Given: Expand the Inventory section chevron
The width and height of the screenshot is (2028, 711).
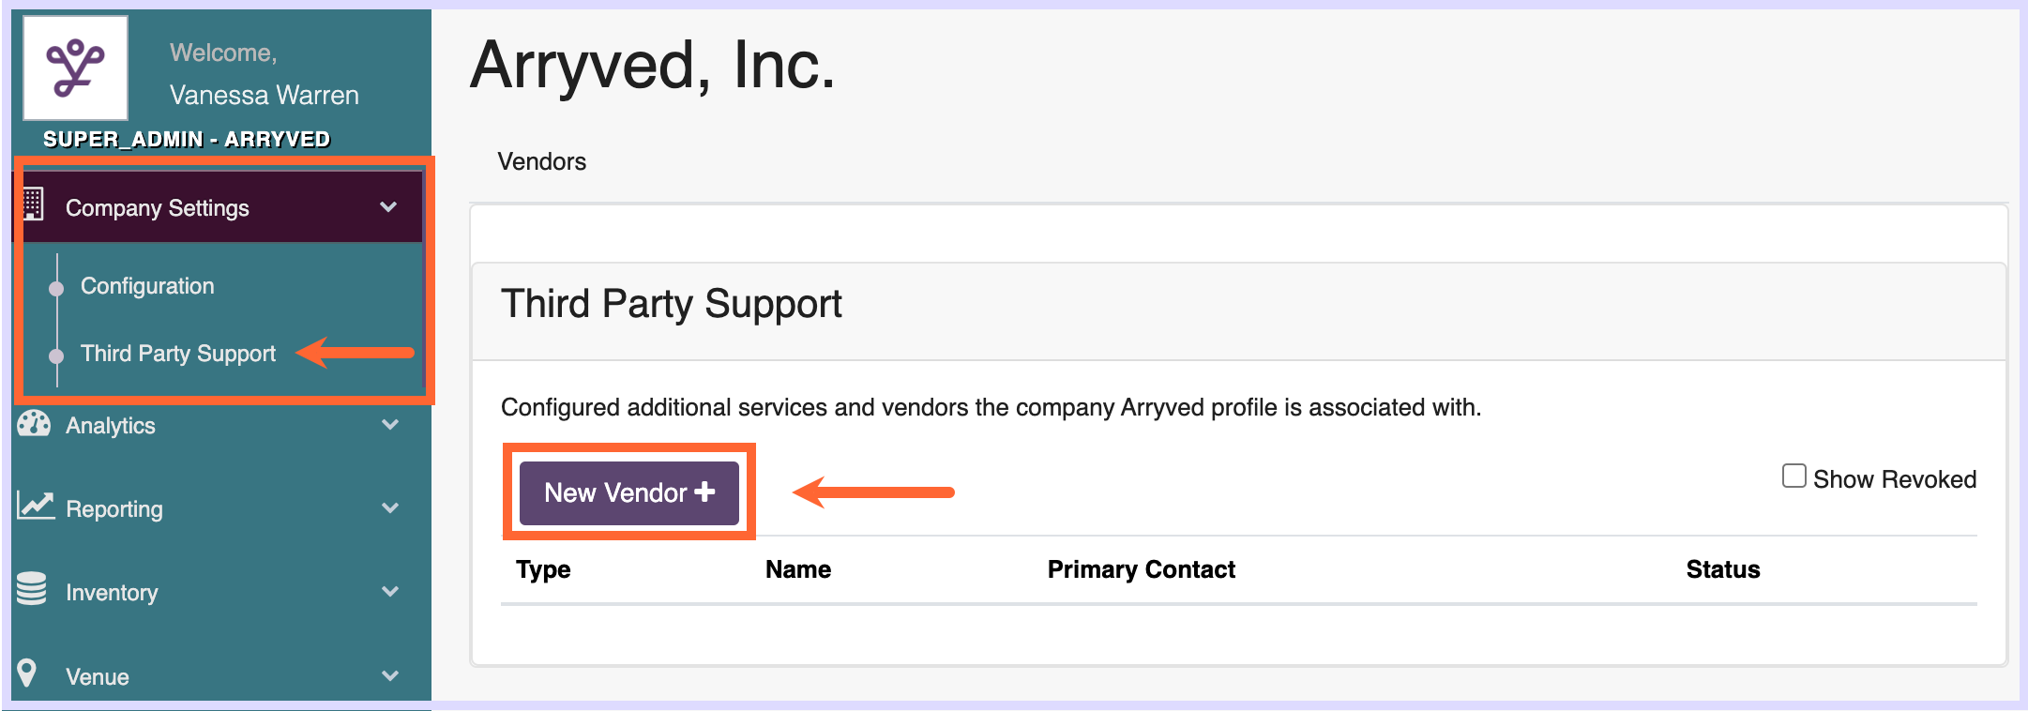Looking at the screenshot, I should pos(390,591).
